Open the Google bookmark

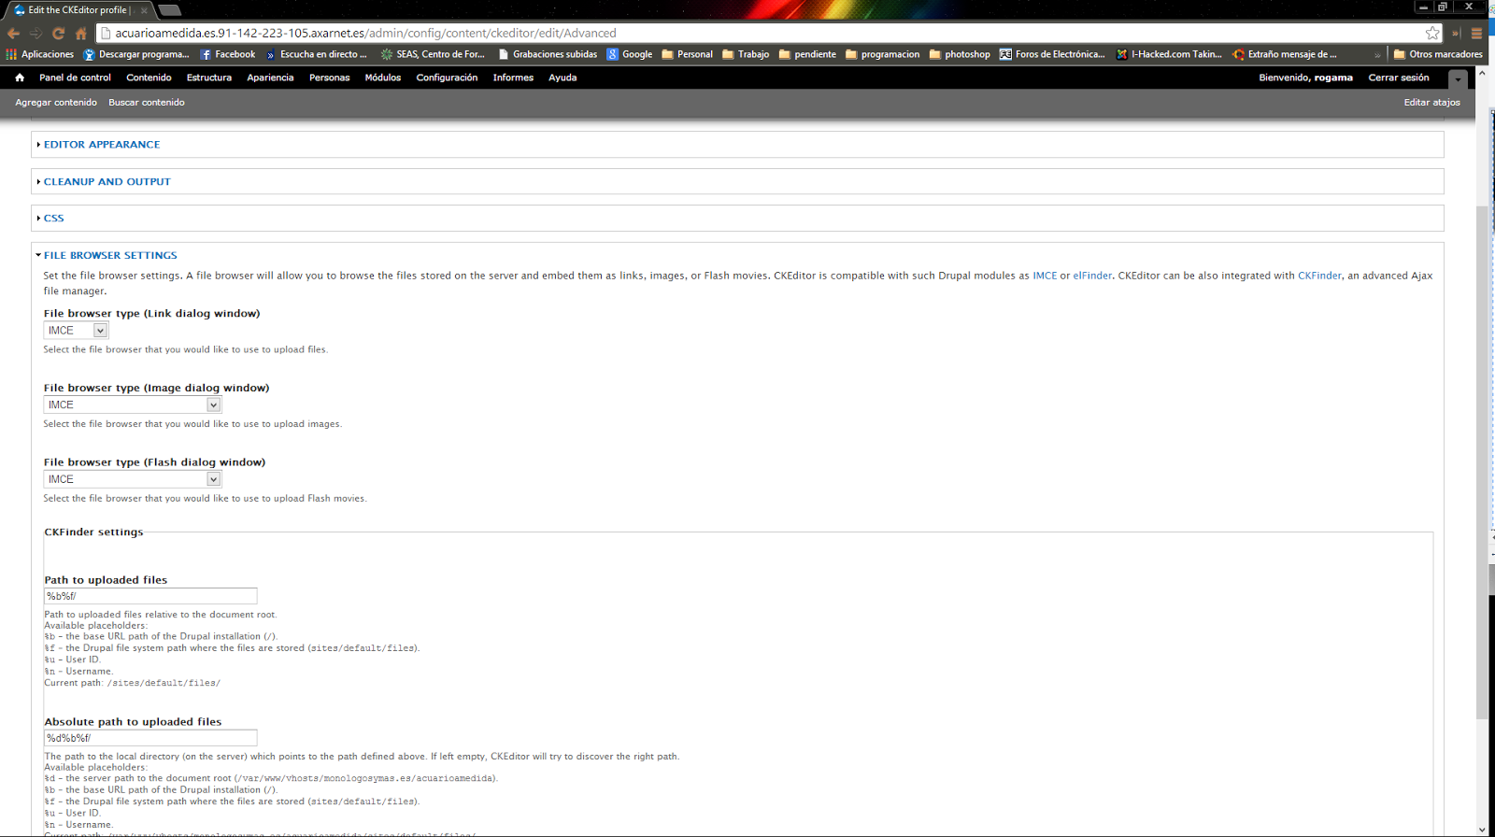pos(630,54)
